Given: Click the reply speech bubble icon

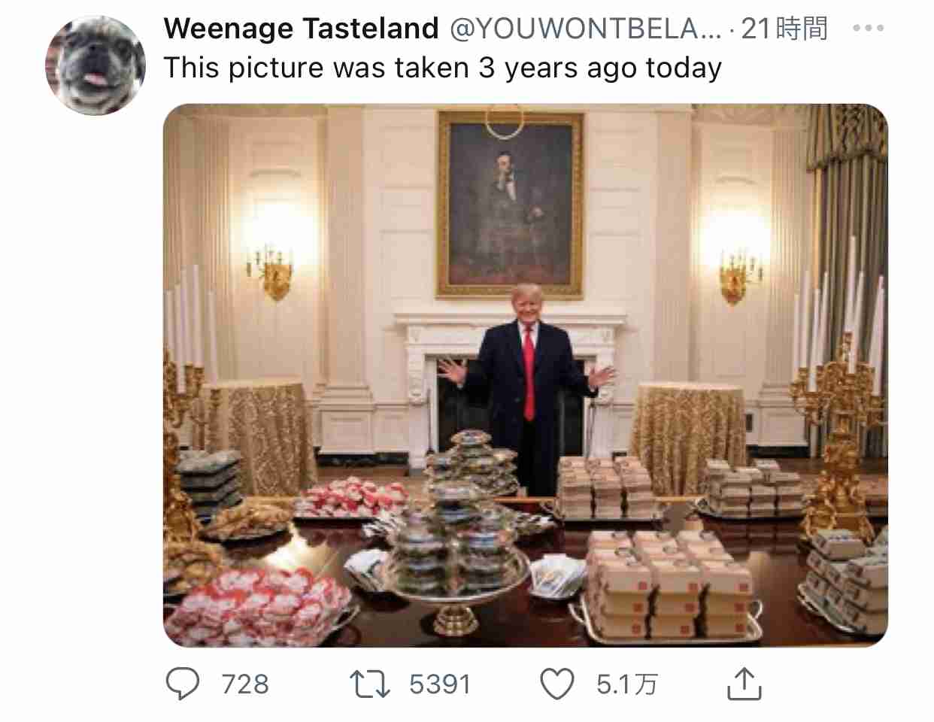Looking at the screenshot, I should click(x=182, y=684).
